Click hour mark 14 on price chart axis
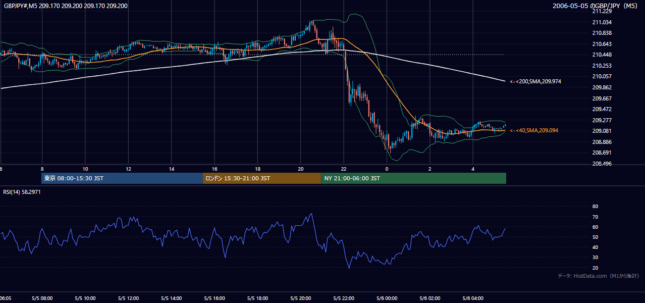 (x=172, y=169)
